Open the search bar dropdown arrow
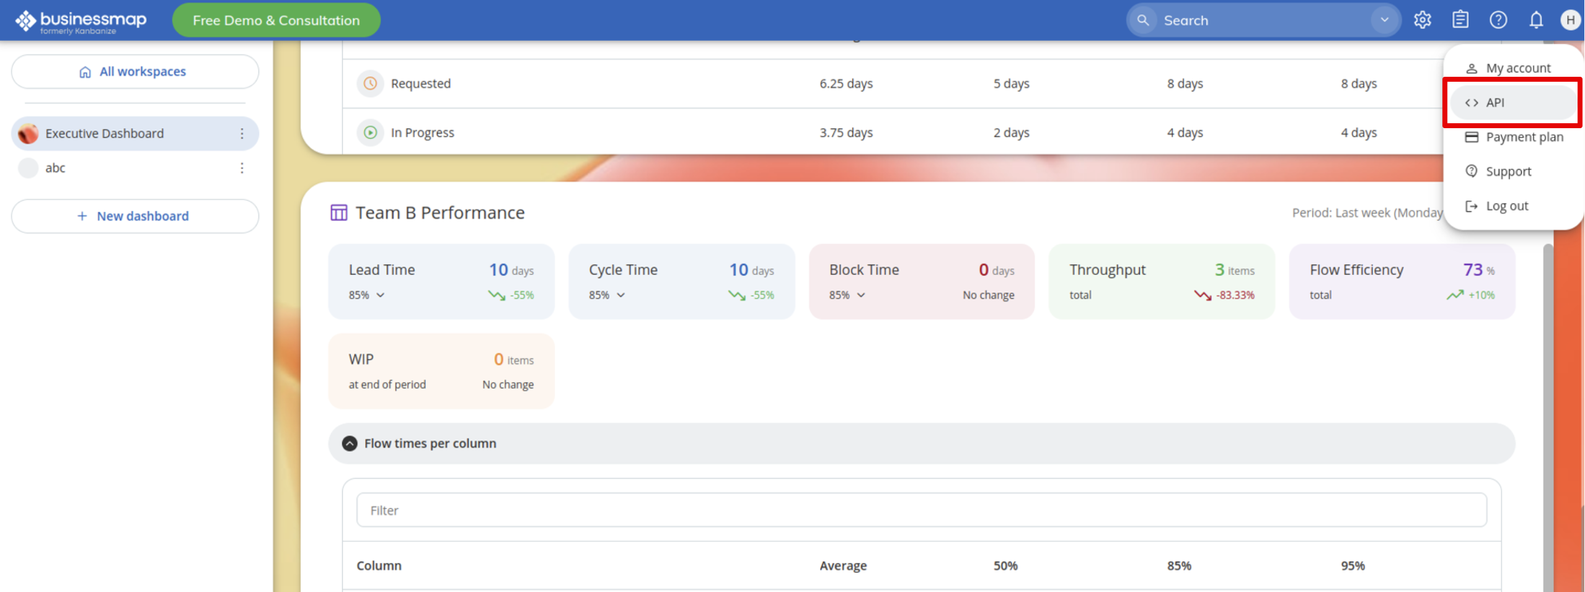Image resolution: width=1585 pixels, height=592 pixels. [x=1384, y=20]
